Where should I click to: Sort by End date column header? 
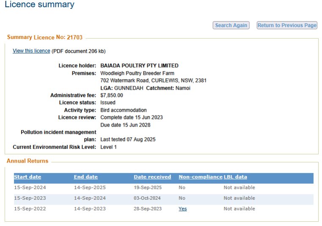[x=85, y=177]
